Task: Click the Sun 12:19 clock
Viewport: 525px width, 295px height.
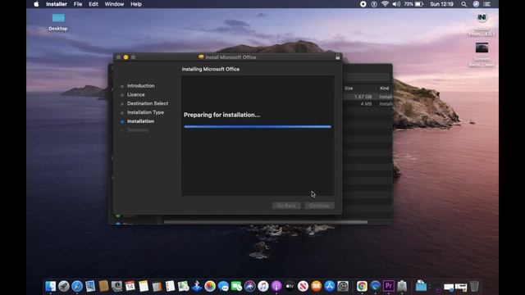Action: (441, 4)
